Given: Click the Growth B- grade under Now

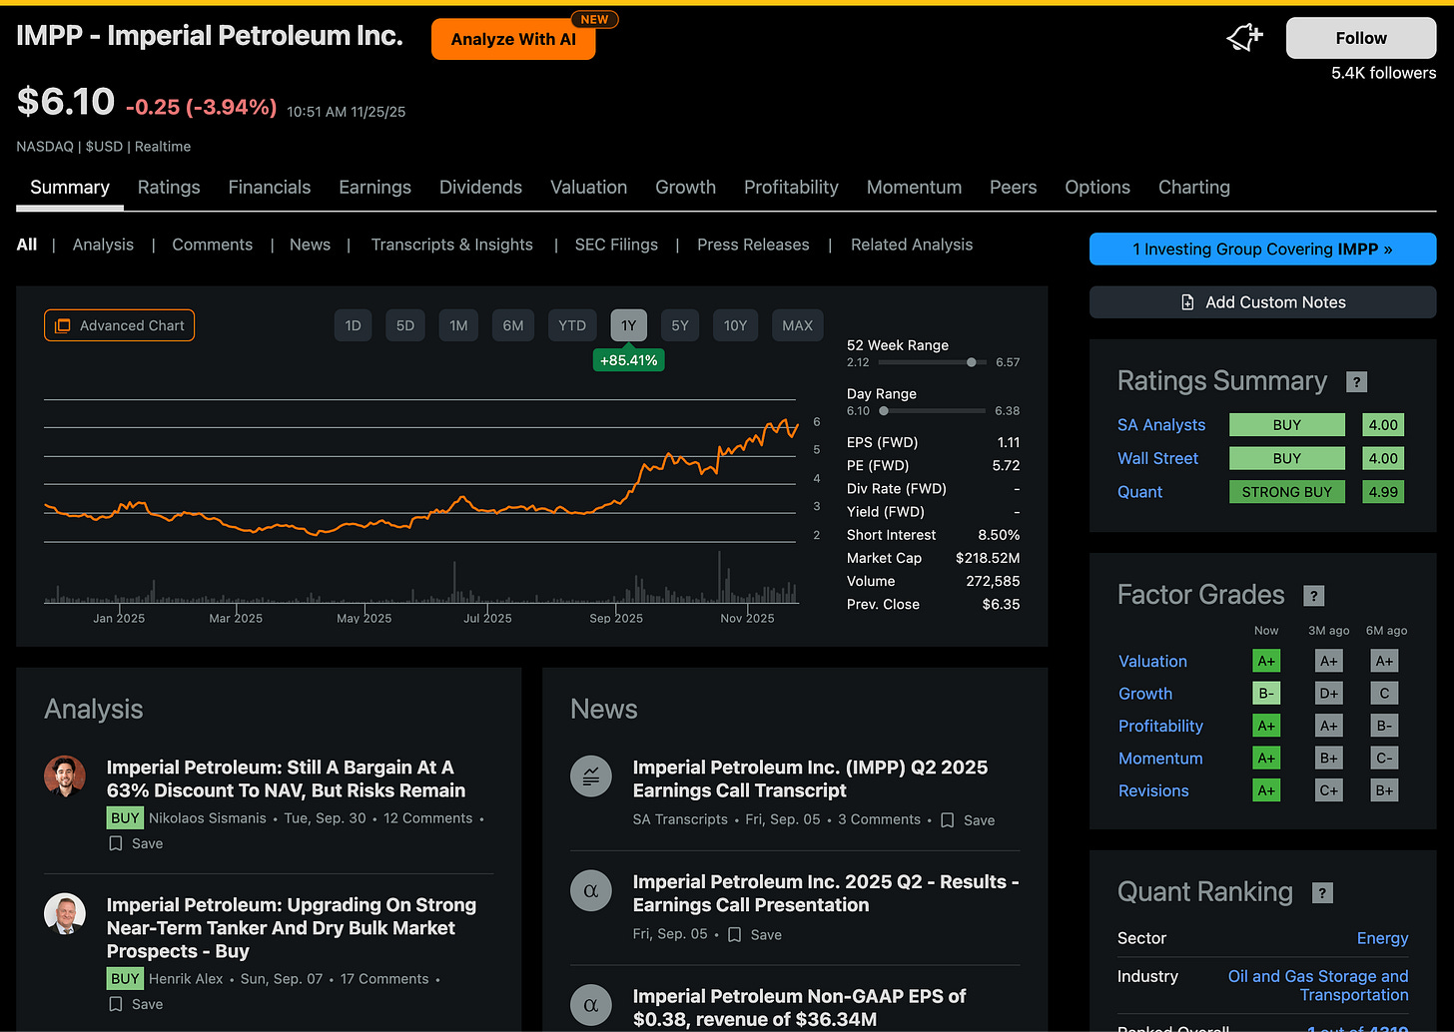Looking at the screenshot, I should click(x=1266, y=694).
